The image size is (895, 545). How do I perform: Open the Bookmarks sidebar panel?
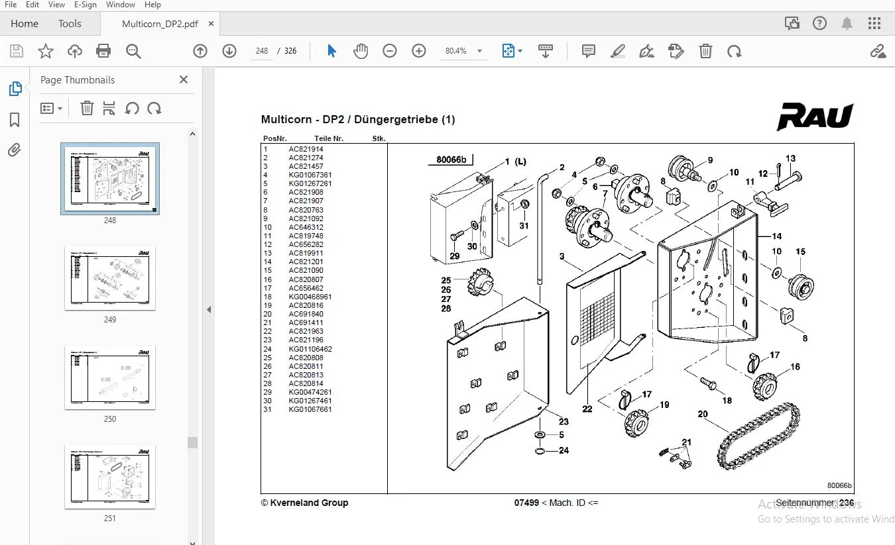15,120
